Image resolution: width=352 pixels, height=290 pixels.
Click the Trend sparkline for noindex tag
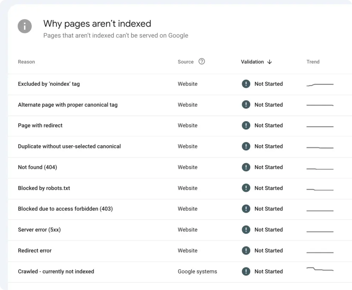tap(320, 84)
